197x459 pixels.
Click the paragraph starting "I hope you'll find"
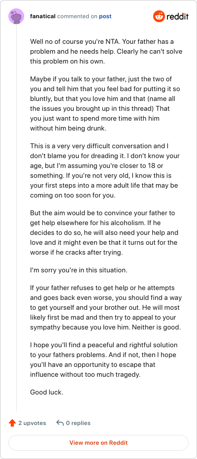tap(104, 360)
